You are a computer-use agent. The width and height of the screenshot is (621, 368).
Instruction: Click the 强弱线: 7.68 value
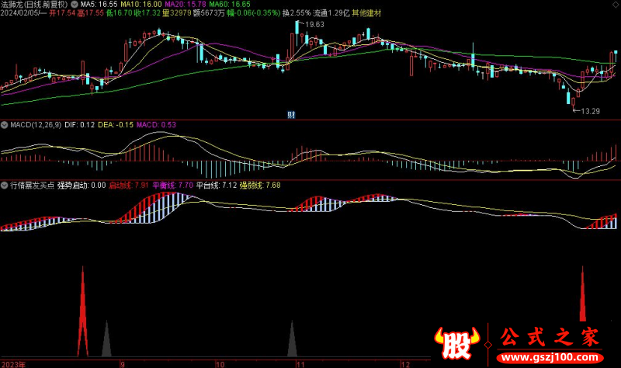pos(260,186)
